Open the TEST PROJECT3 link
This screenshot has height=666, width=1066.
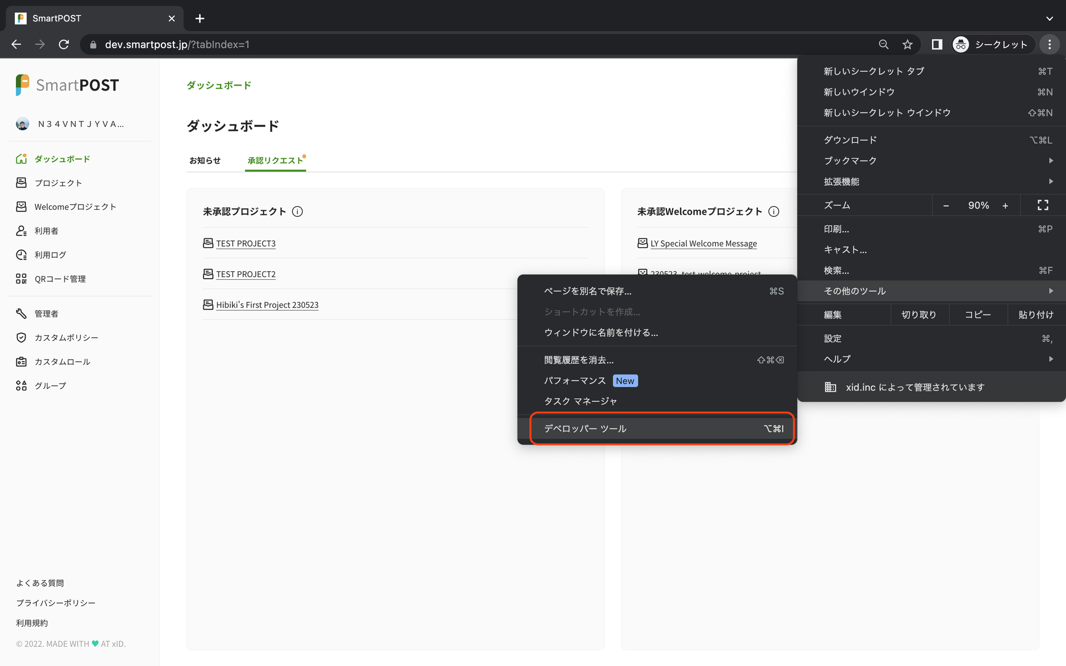(x=246, y=243)
